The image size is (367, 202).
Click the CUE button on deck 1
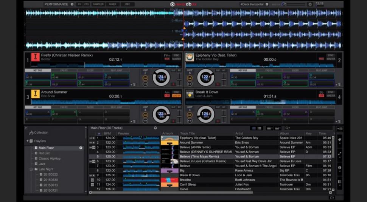tap(145, 78)
